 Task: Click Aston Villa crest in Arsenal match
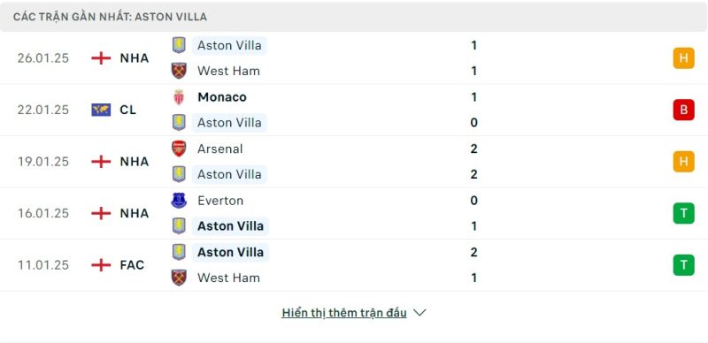coord(179,174)
